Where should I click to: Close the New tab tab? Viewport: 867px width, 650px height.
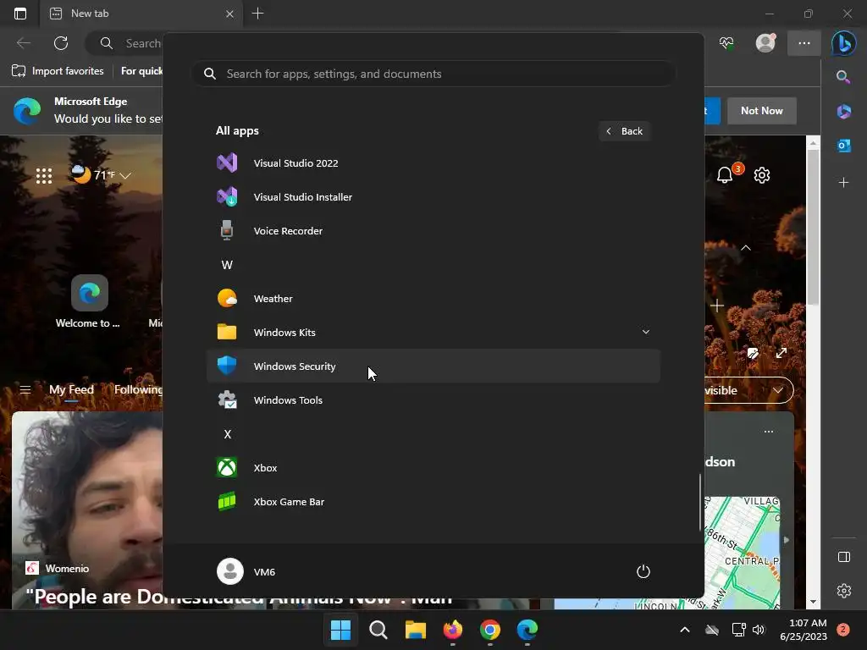229,14
